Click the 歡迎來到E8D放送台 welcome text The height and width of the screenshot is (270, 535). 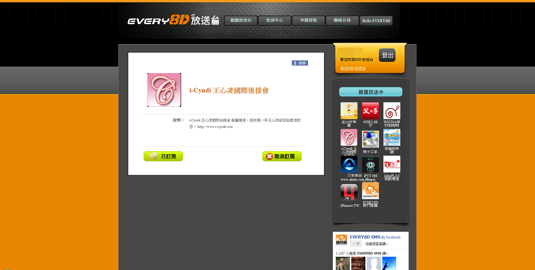pyautogui.click(x=357, y=60)
